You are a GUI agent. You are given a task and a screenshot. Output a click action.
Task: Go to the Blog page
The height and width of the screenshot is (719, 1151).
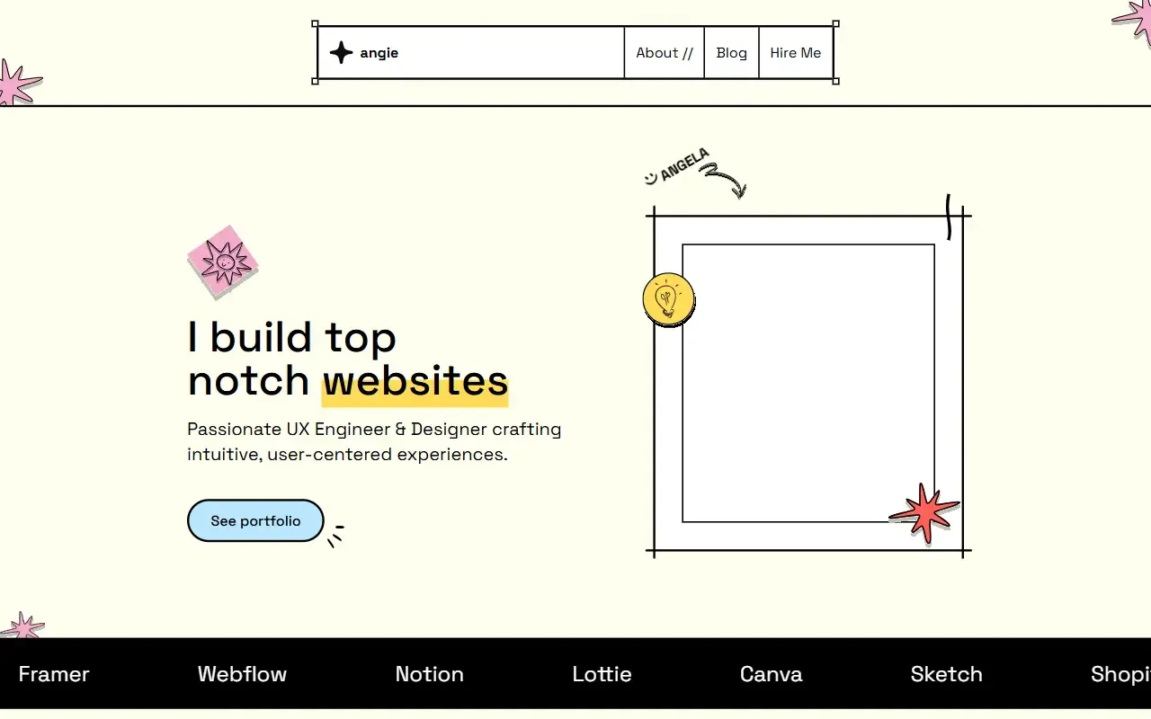tap(731, 53)
